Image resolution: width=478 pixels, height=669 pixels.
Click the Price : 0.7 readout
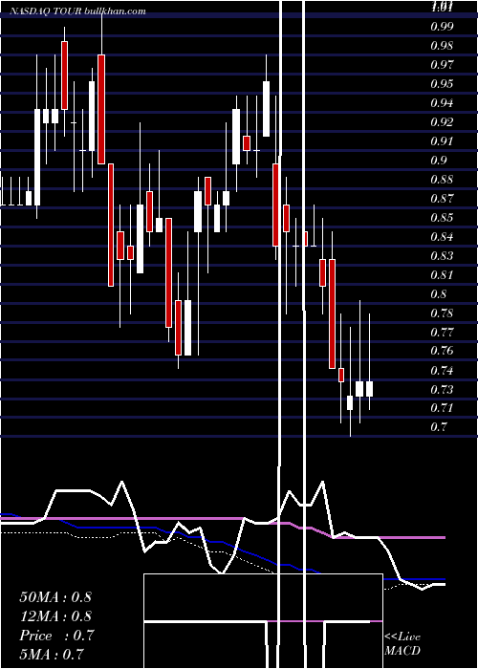(56, 636)
